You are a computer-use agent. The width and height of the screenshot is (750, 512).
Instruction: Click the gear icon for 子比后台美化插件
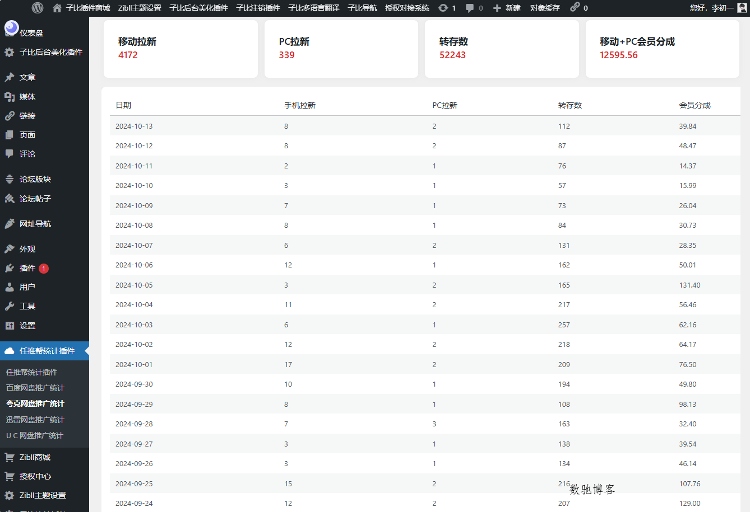(x=10, y=52)
